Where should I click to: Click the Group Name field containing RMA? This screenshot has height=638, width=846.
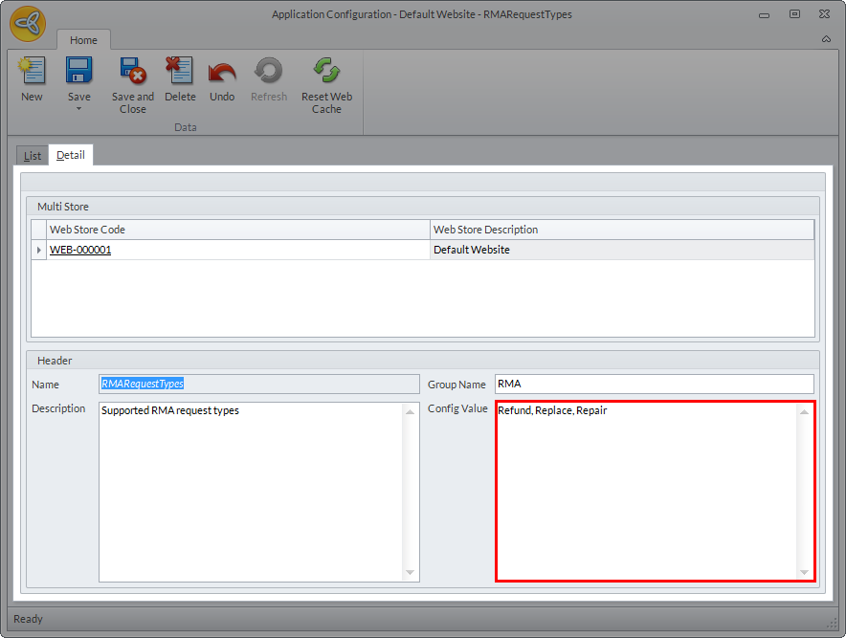[x=654, y=385]
